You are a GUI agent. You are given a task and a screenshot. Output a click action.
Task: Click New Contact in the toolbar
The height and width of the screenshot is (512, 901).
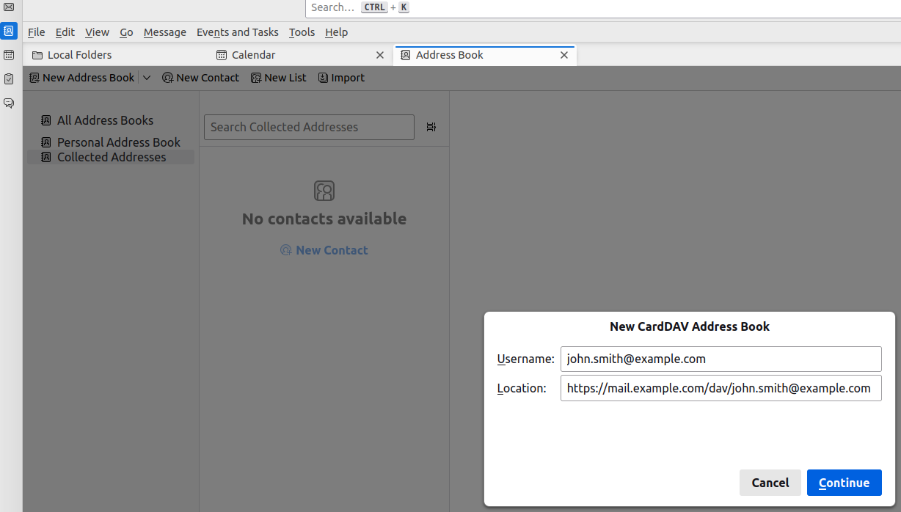click(x=200, y=78)
